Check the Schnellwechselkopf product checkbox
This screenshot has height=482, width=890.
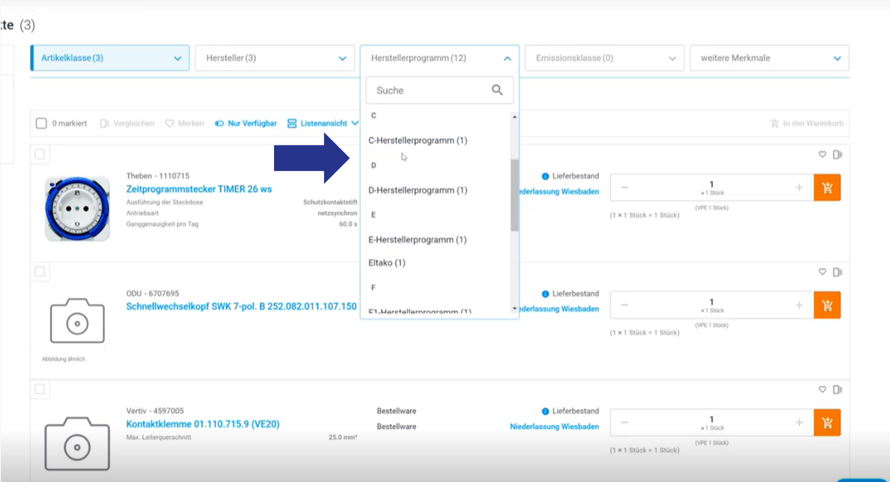pos(40,272)
